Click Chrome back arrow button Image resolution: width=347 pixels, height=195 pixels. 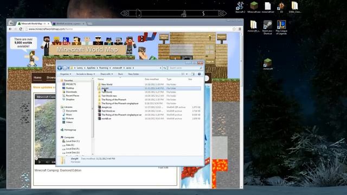pos(10,29)
